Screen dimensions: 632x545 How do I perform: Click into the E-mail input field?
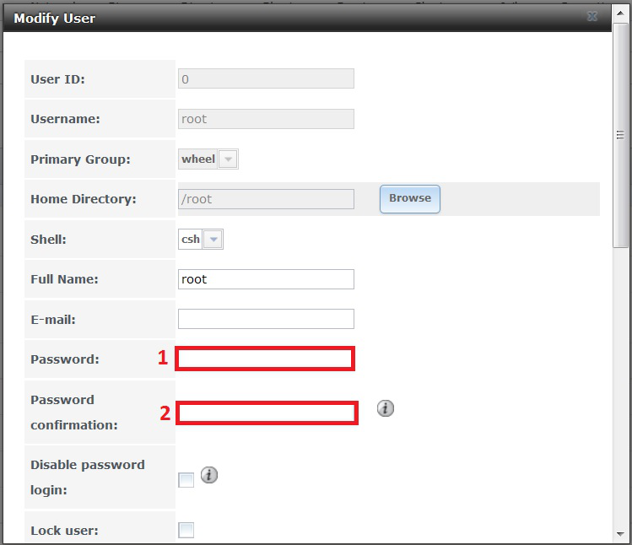tap(266, 319)
